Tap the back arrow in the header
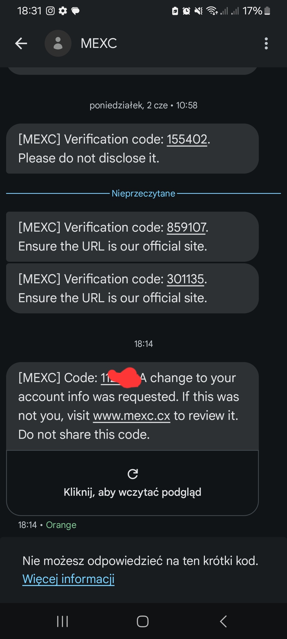Screen dimensions: 287x639 (x=21, y=43)
